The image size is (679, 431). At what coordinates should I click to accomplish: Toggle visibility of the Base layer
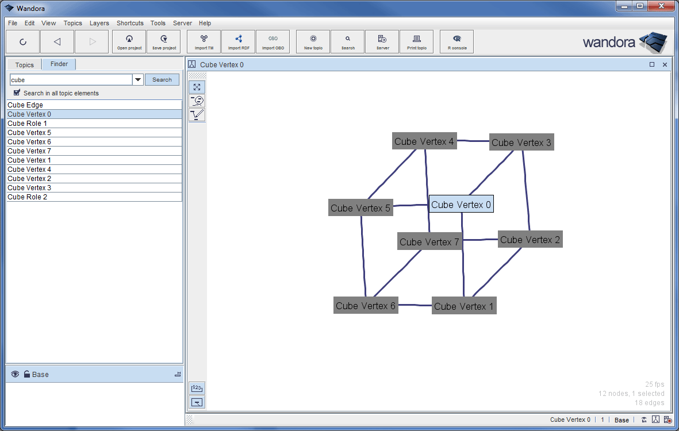14,374
